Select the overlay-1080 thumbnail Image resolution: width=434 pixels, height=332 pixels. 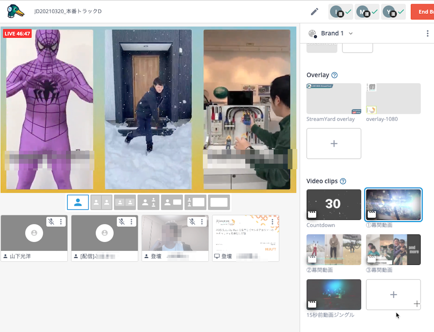(x=393, y=99)
